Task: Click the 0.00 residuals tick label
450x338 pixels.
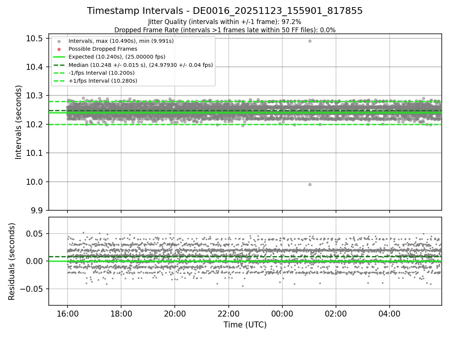Action: point(35,261)
